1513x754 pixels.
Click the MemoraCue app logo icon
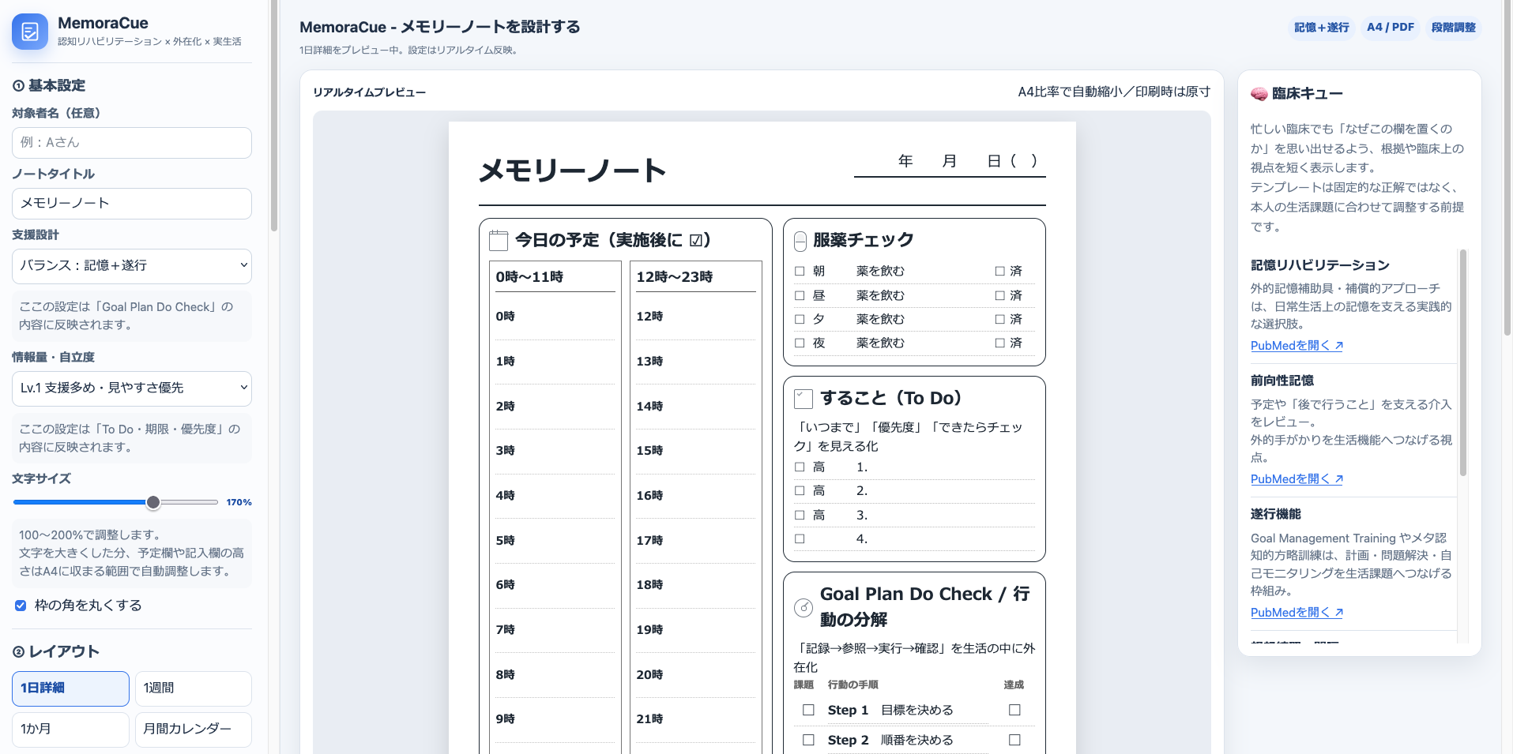(30, 32)
